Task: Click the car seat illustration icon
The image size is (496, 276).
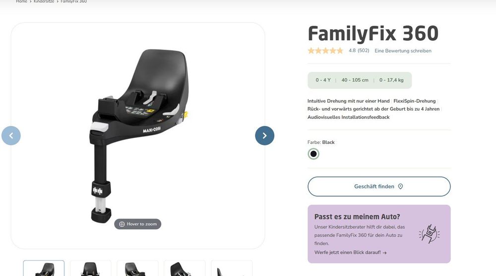Action: (x=429, y=234)
